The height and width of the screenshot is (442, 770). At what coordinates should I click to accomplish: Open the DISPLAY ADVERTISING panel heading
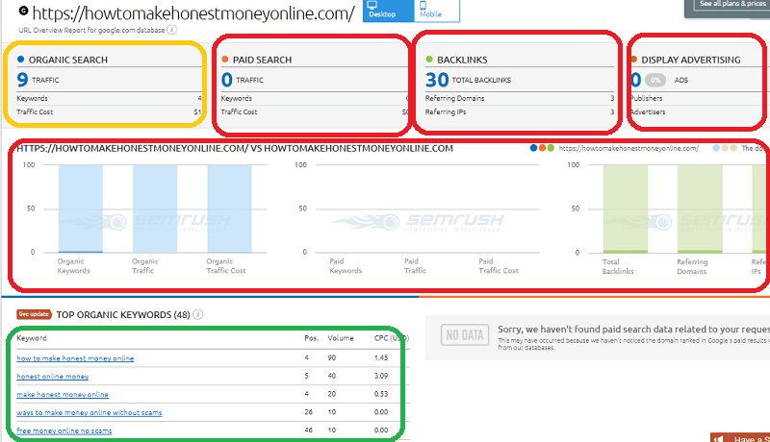[x=690, y=60]
